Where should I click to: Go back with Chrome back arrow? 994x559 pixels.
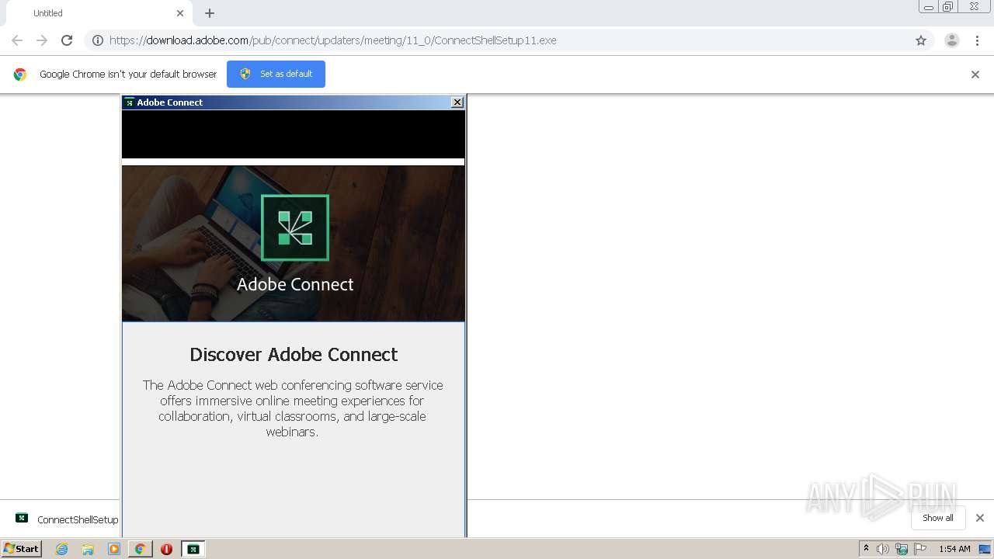(x=17, y=40)
